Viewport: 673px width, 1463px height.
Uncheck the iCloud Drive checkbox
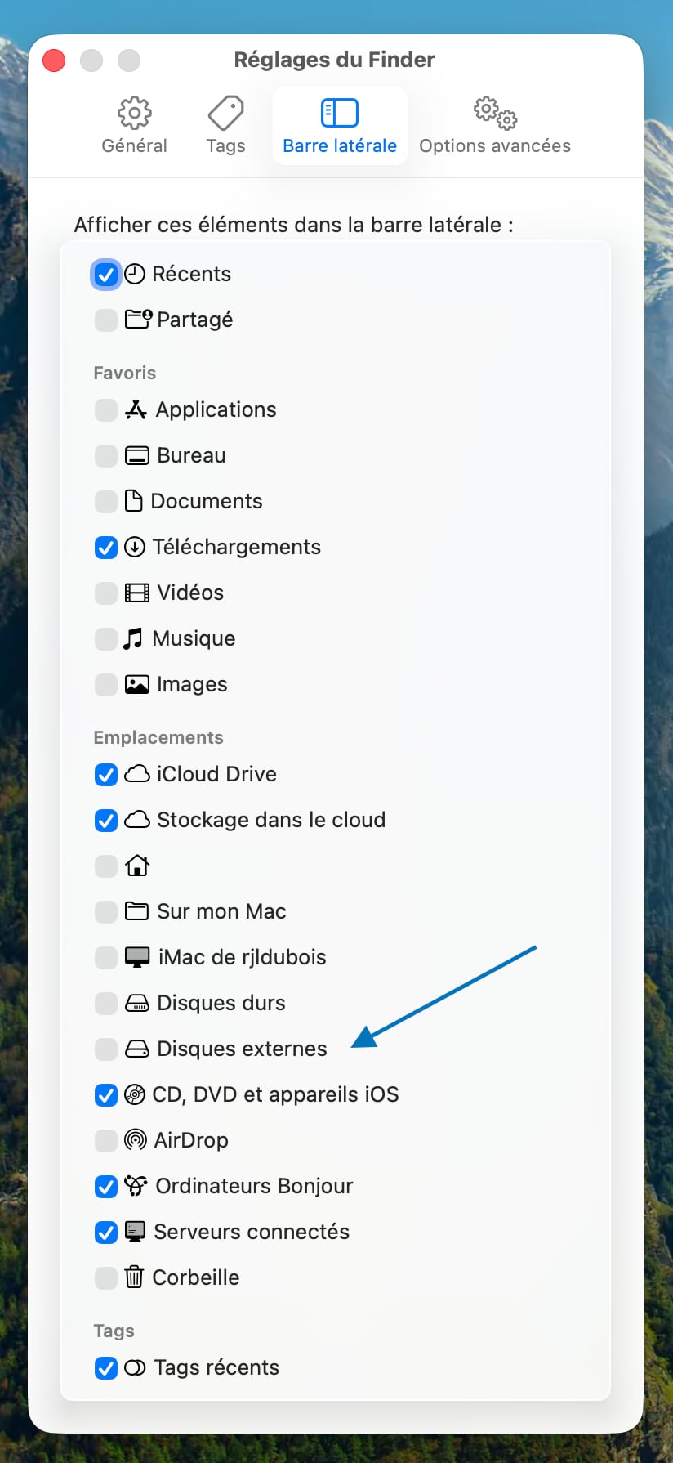(x=106, y=775)
